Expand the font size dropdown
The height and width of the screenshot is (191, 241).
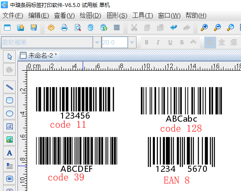(132, 42)
